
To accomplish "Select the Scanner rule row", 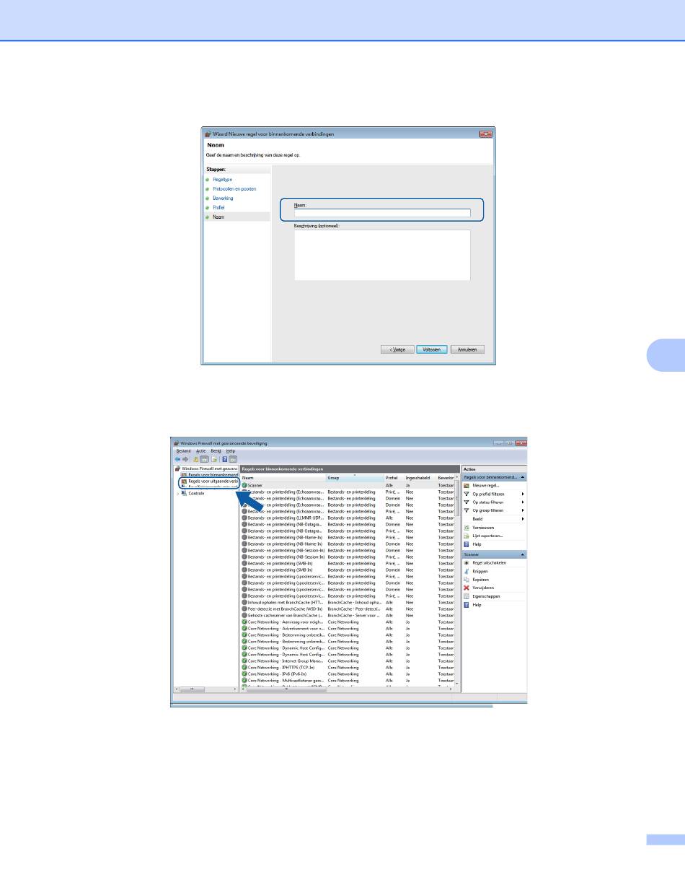I will click(348, 485).
